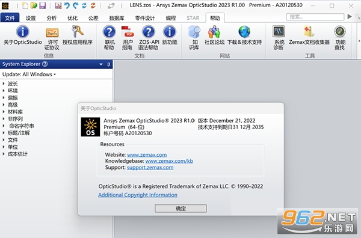Click the Open file folder icon
Screen dimensions: 361x238
pyautogui.click(x=34, y=5)
